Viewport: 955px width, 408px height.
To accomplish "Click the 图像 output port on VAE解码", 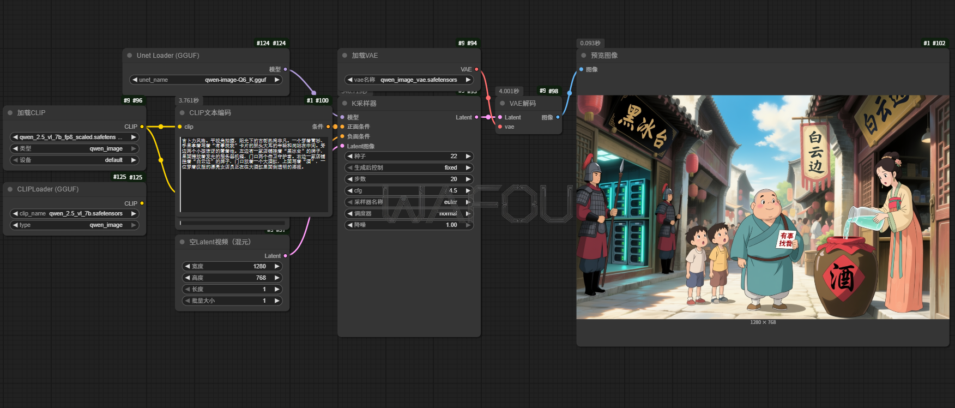I will tap(558, 117).
